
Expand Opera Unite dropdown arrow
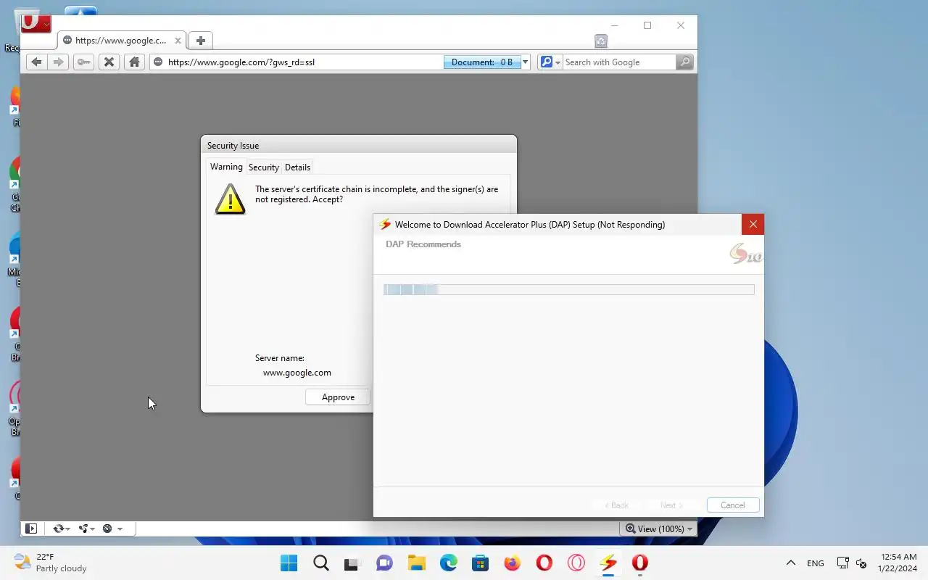(x=93, y=529)
